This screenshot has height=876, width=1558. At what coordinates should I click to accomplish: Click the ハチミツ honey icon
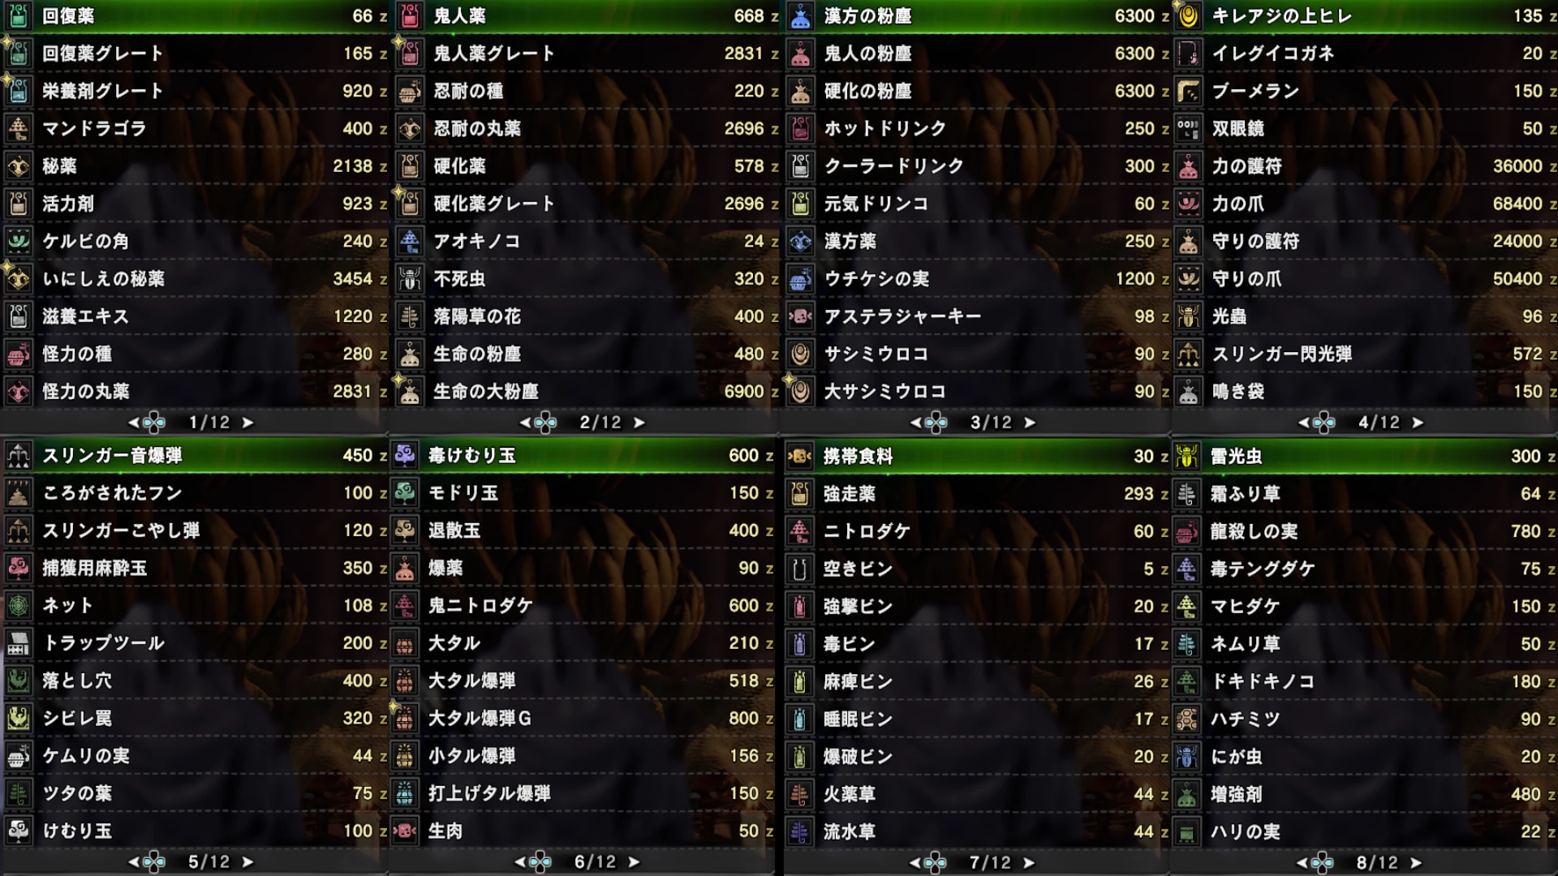[x=1186, y=719]
